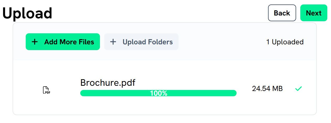Click the 1 Uploaded status text
This screenshot has width=331, height=123.
285,42
